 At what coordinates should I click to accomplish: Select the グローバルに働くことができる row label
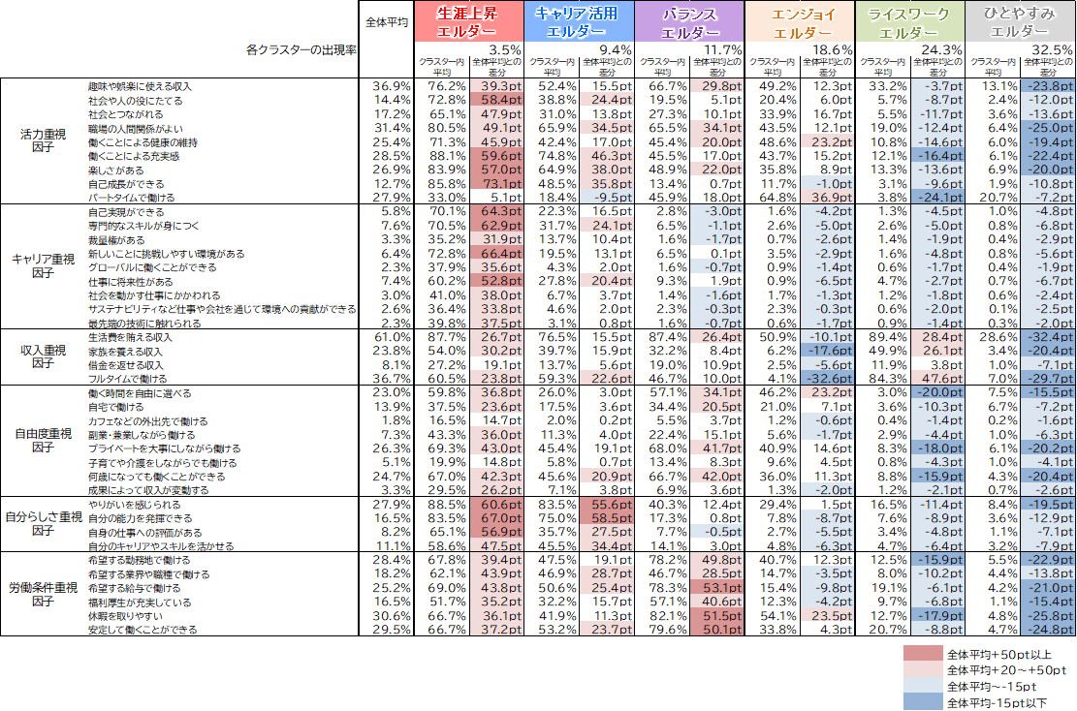pos(152,267)
